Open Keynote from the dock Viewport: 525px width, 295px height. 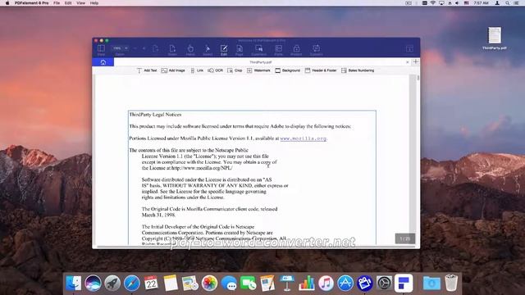[287, 283]
